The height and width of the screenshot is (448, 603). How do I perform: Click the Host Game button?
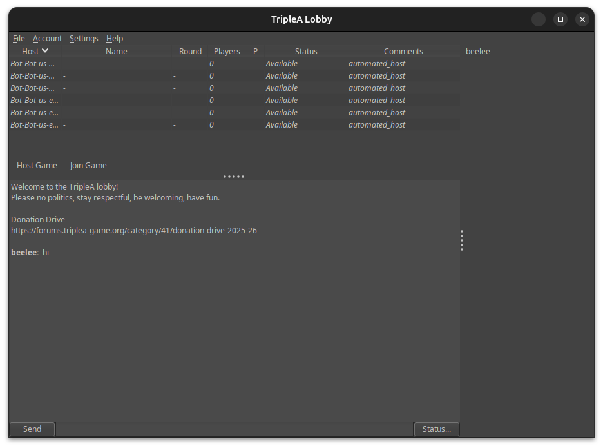(37, 166)
